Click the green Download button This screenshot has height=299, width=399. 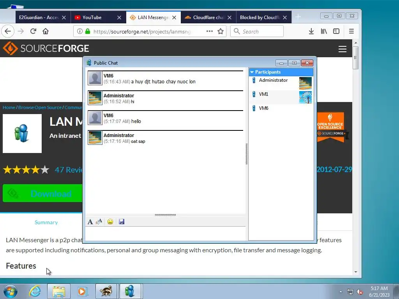(x=42, y=193)
